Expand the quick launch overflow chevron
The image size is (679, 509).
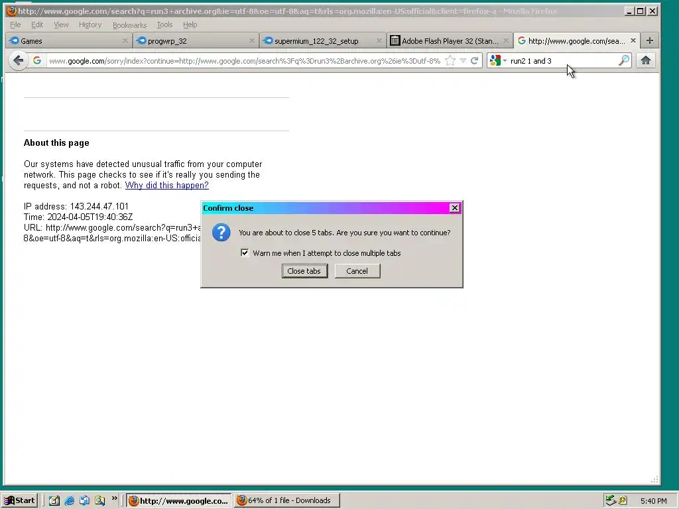[114, 498]
